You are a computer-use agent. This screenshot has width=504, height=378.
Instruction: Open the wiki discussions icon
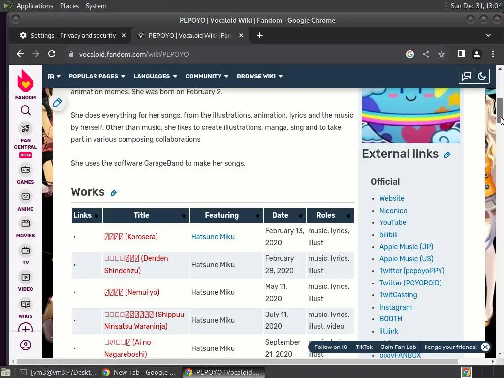[x=467, y=76]
